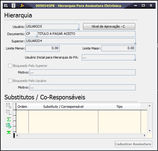
Task: Click the Nível de Aprovação - C button
Action: [x=109, y=26]
